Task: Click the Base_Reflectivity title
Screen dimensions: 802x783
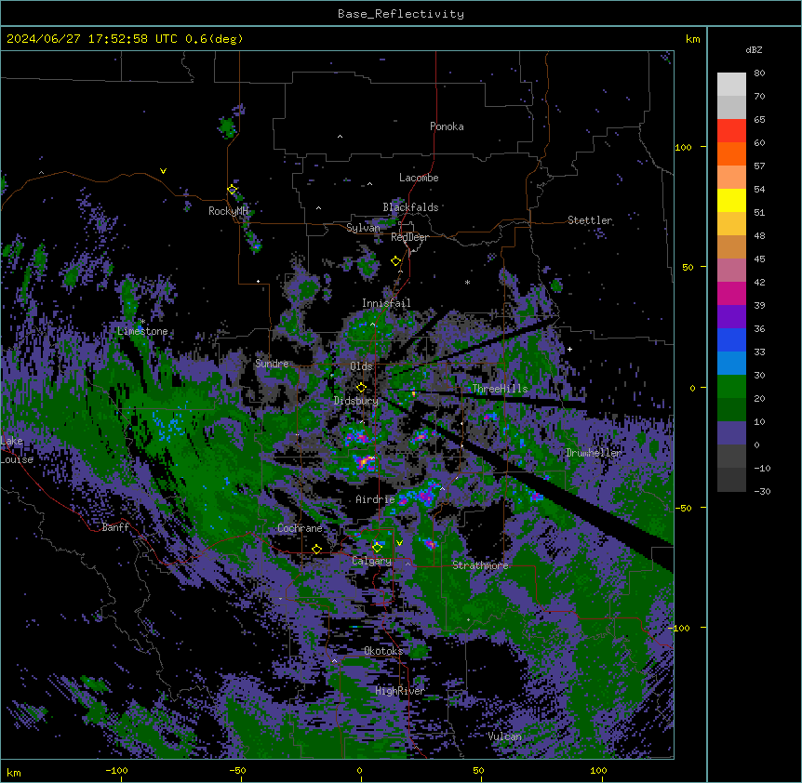Action: coord(401,14)
